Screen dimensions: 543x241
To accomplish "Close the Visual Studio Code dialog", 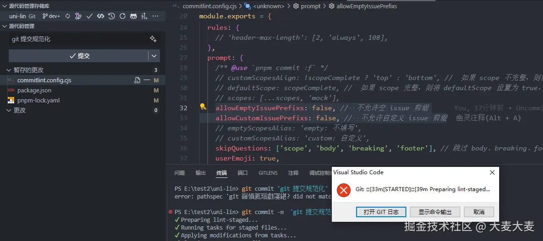I will (492, 172).
